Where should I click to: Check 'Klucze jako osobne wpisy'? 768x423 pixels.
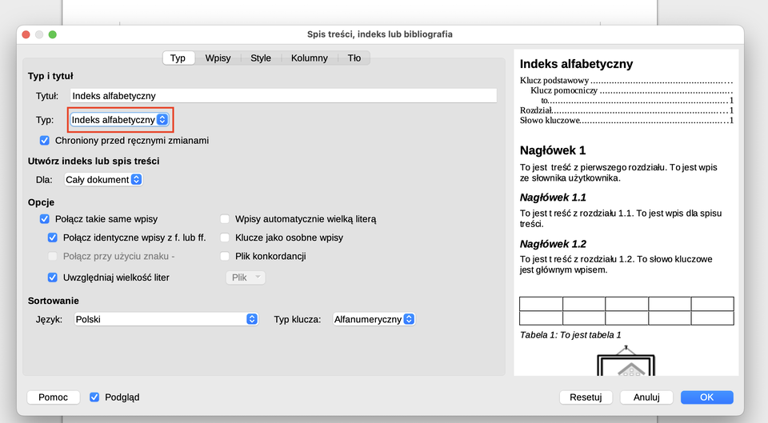pyautogui.click(x=225, y=237)
